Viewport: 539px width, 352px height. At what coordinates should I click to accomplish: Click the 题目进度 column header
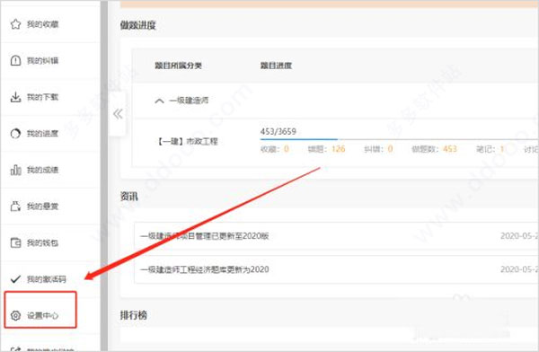pos(276,66)
